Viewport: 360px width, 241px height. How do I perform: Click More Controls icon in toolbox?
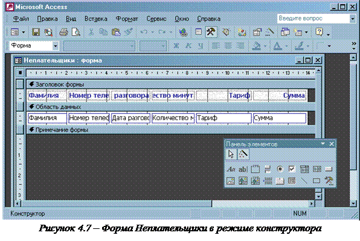click(x=329, y=181)
